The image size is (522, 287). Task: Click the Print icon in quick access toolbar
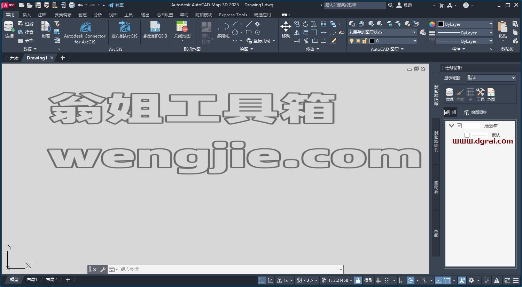(72, 5)
